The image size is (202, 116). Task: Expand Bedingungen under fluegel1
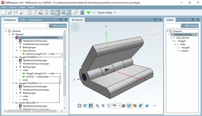pos(16,67)
